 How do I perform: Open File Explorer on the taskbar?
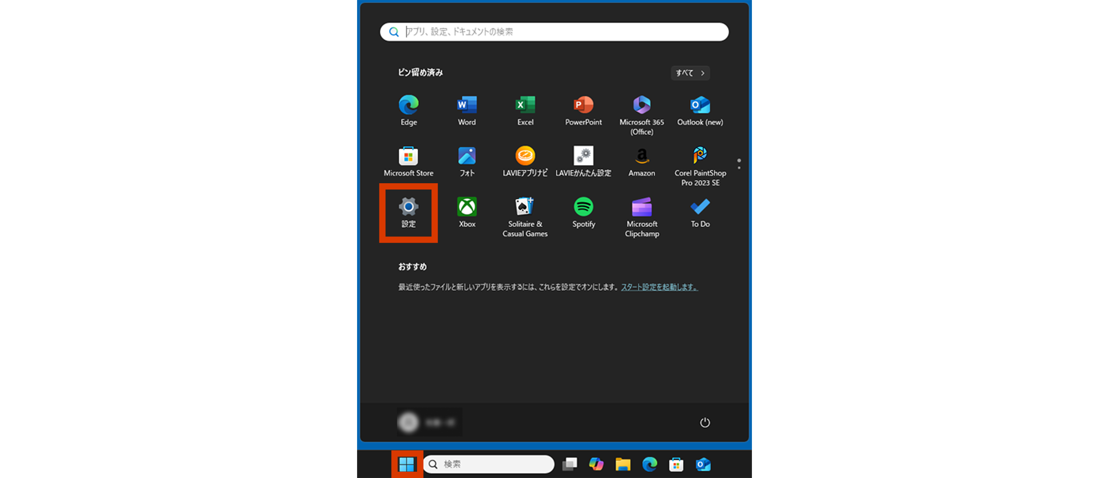point(623,464)
